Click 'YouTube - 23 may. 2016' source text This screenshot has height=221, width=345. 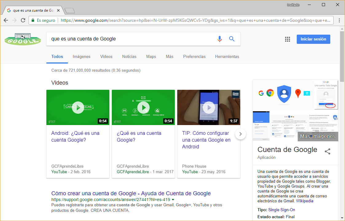click(203, 172)
